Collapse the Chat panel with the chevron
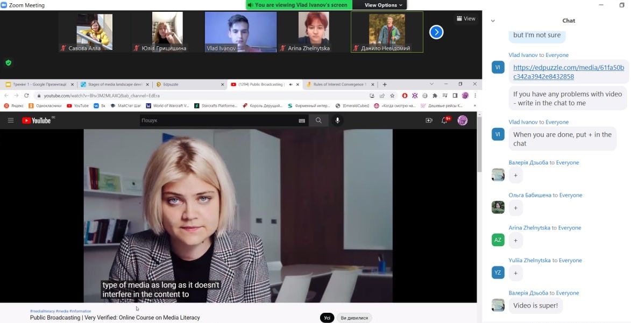This screenshot has height=323, width=631. (x=493, y=21)
